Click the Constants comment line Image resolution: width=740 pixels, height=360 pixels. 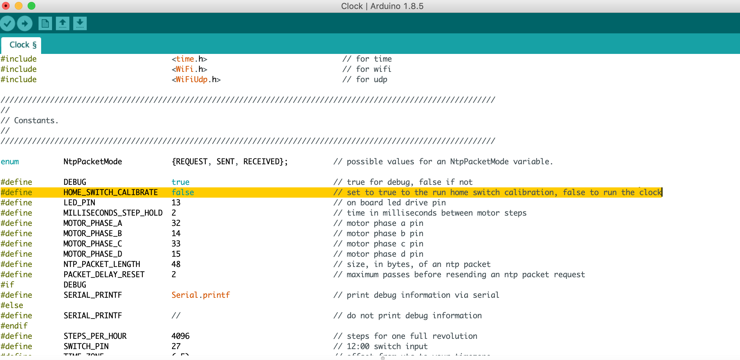[x=30, y=121]
